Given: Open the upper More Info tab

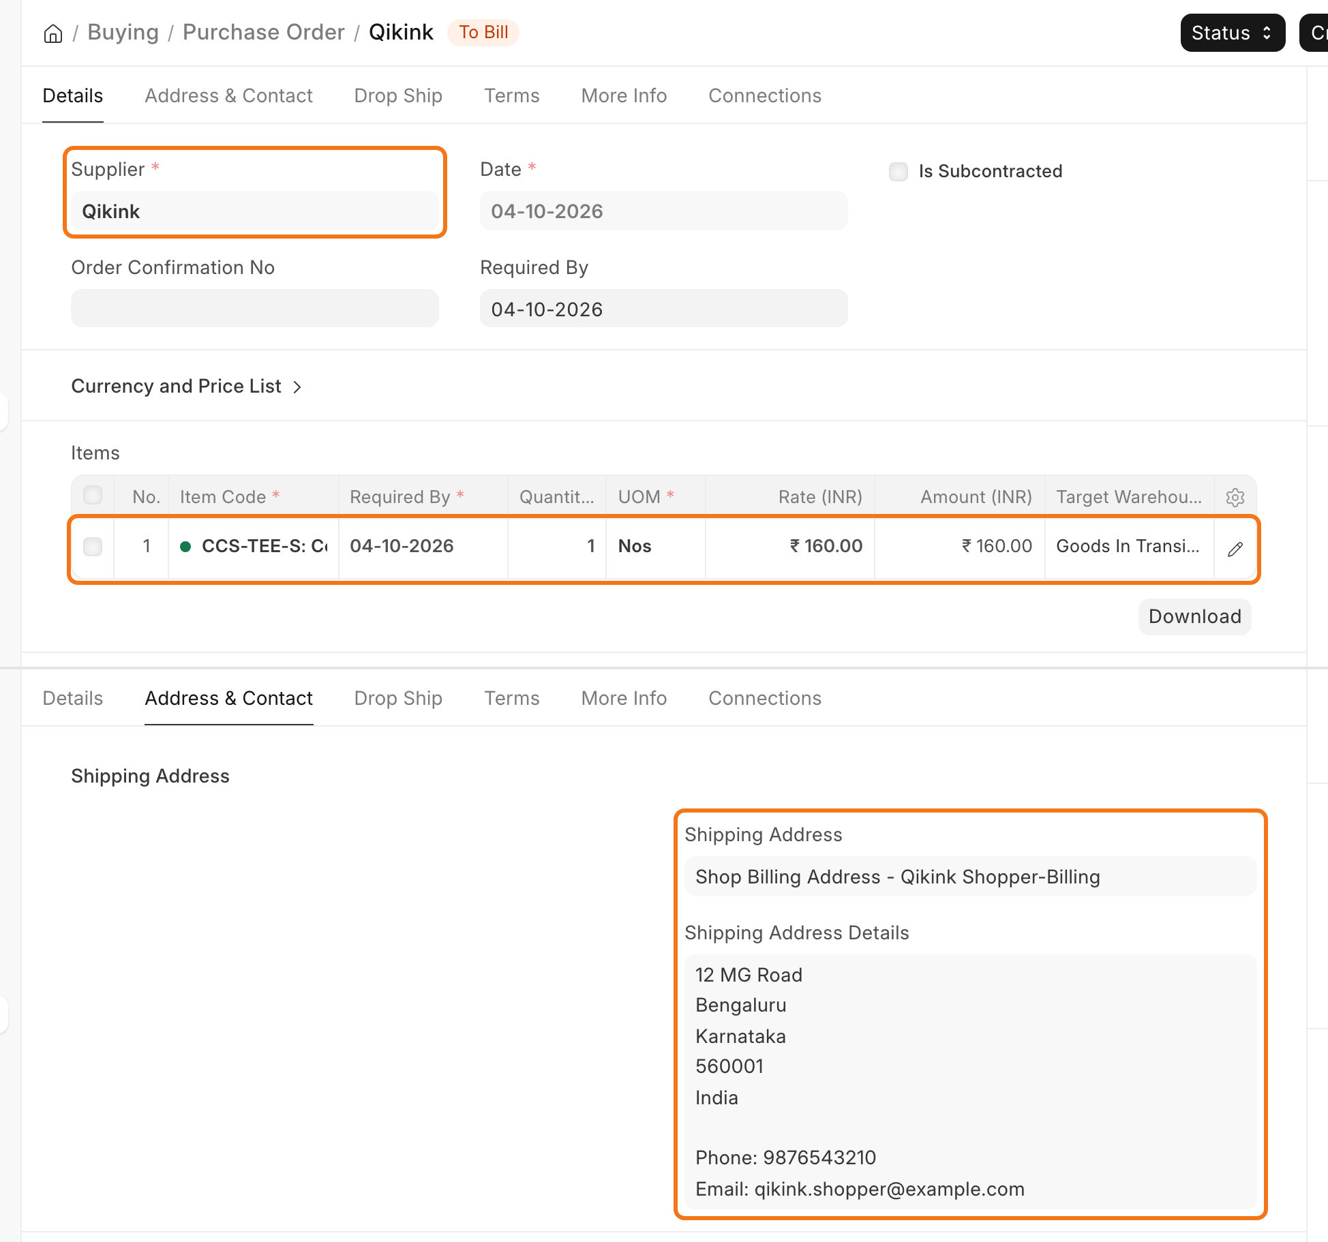Looking at the screenshot, I should pos(624,95).
